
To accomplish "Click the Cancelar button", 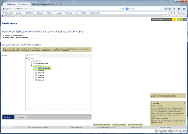I will click(21, 117).
